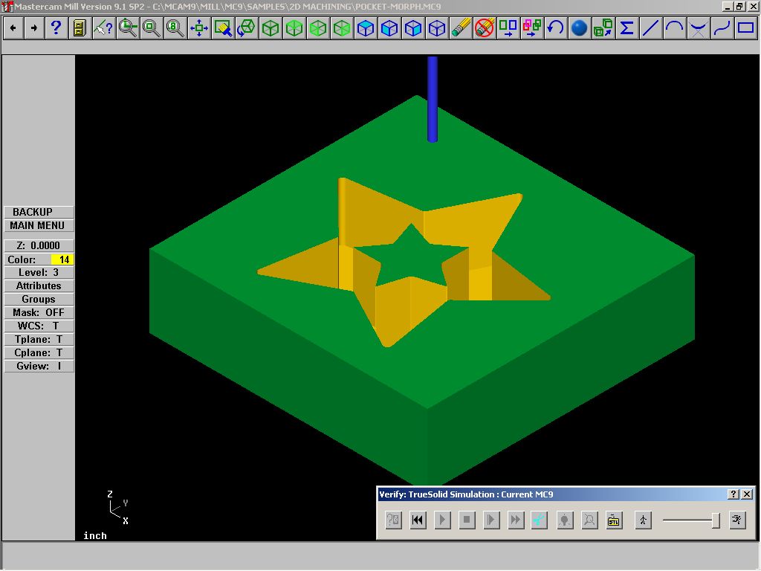This screenshot has height=571, width=761.
Task: Click the greyed Verify magnifier icon
Action: coord(589,520)
